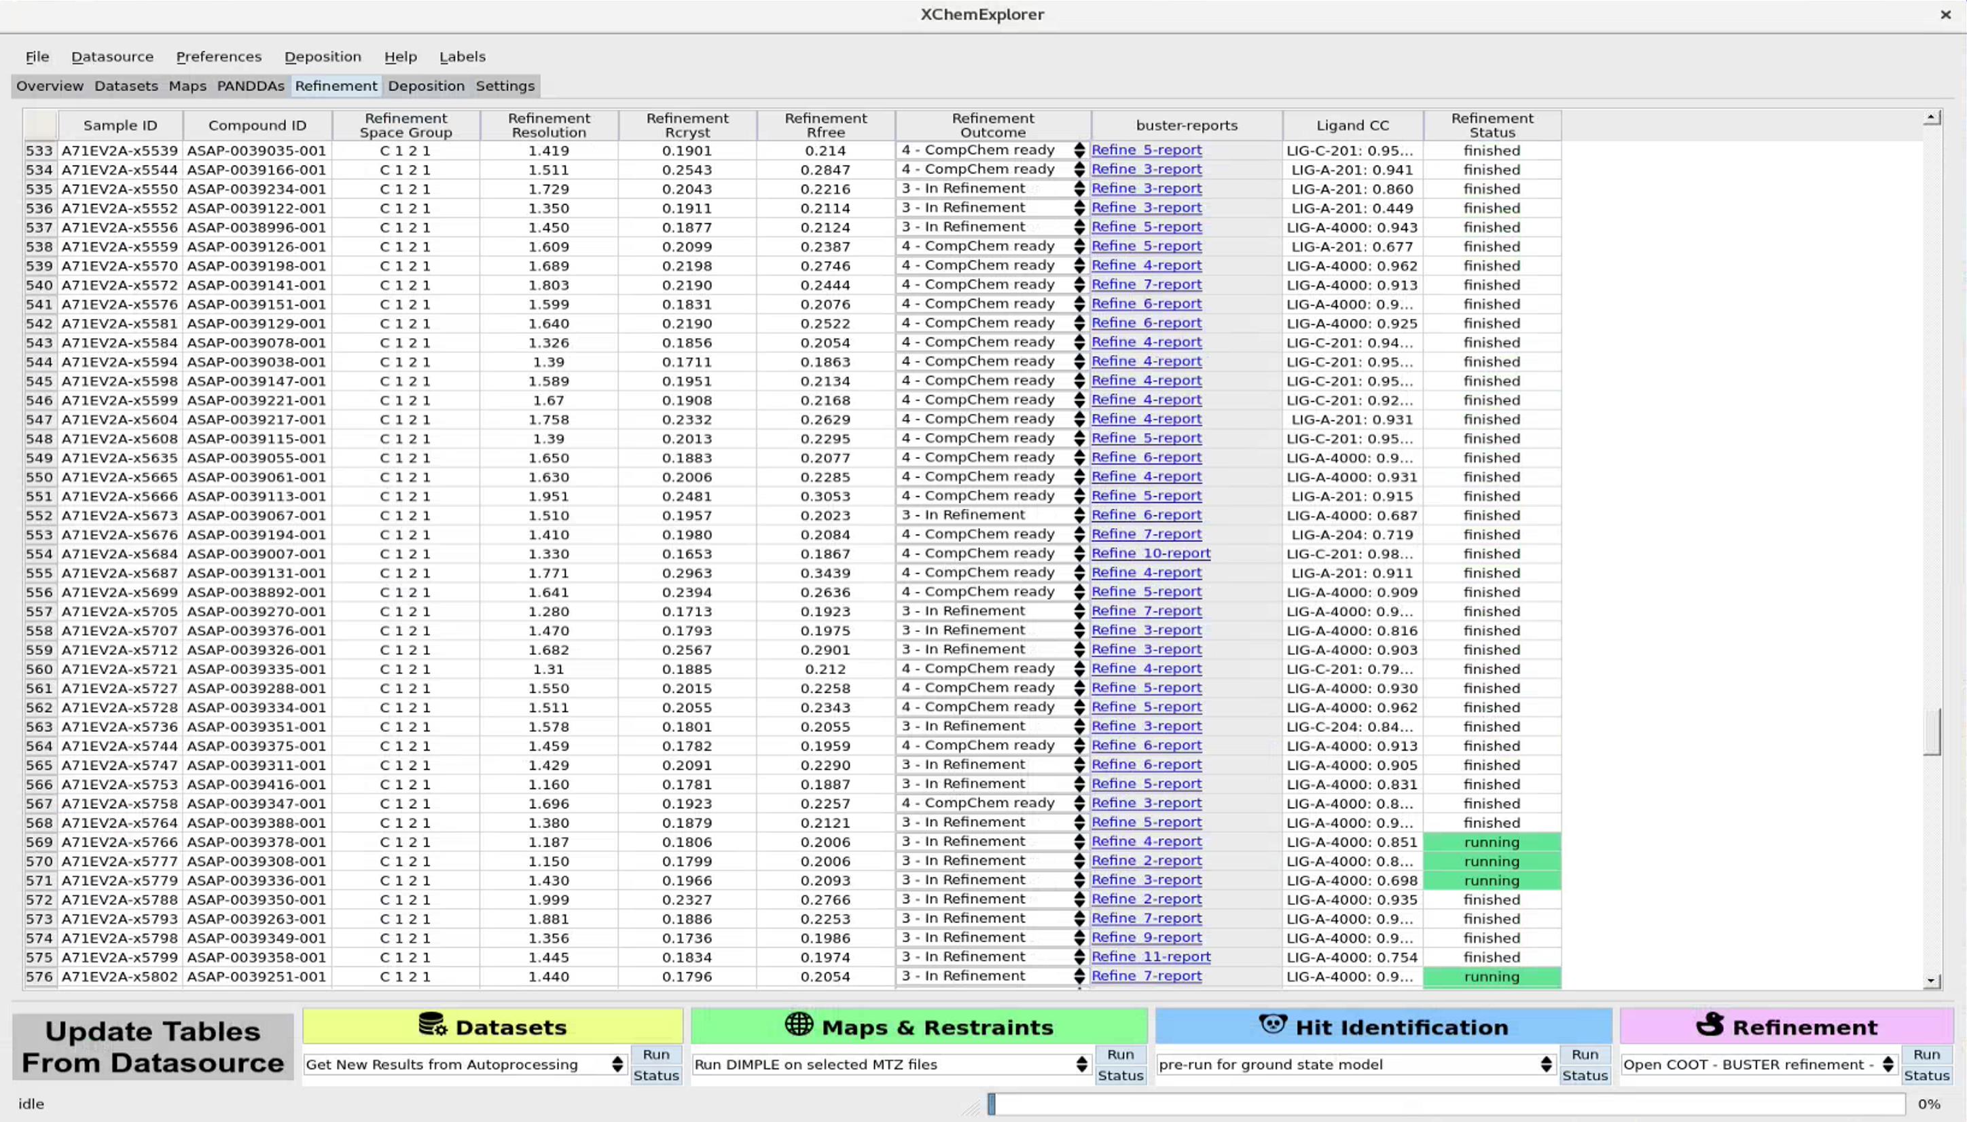Open Refinement Outcome dropdown for A71EV2A-x5550
This screenshot has width=1967, height=1122.
click(x=993, y=188)
